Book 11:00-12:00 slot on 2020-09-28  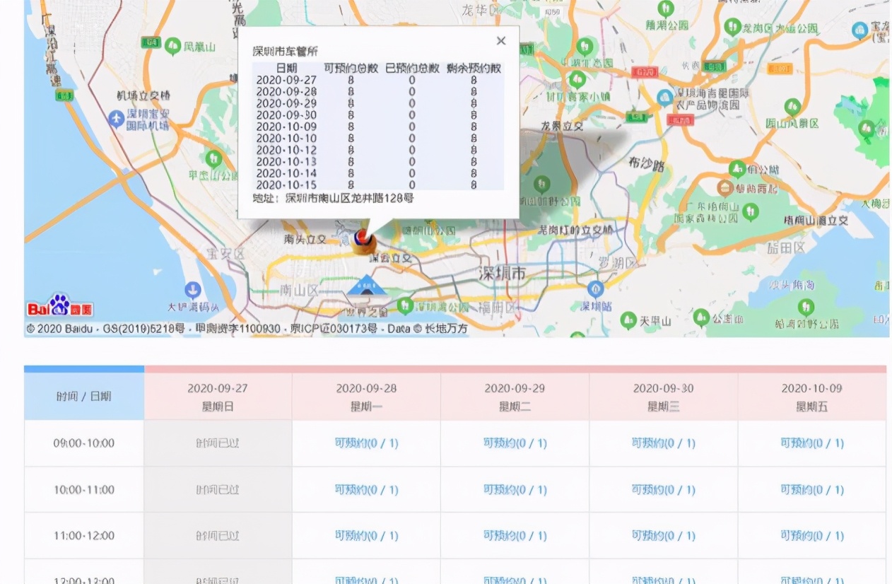[366, 535]
